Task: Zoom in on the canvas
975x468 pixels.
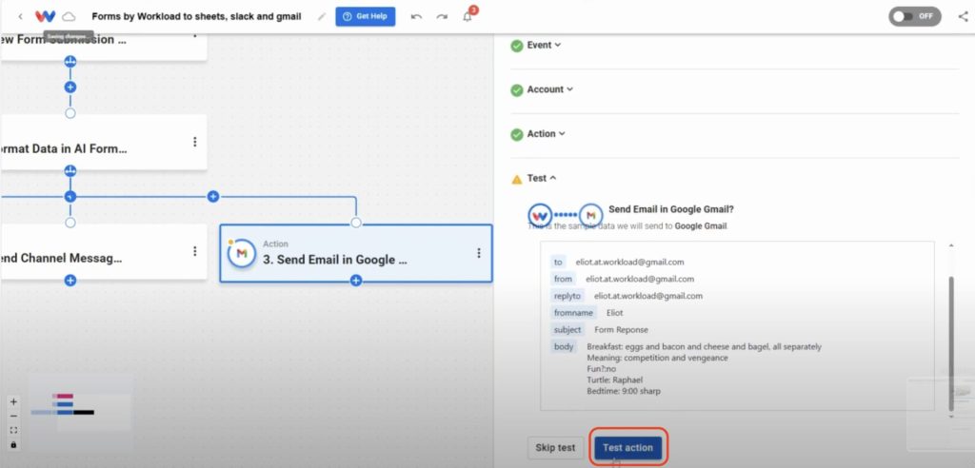Action: [13, 401]
